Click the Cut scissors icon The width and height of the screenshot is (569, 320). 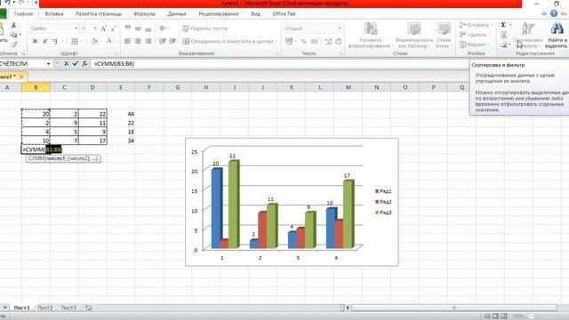(13, 25)
